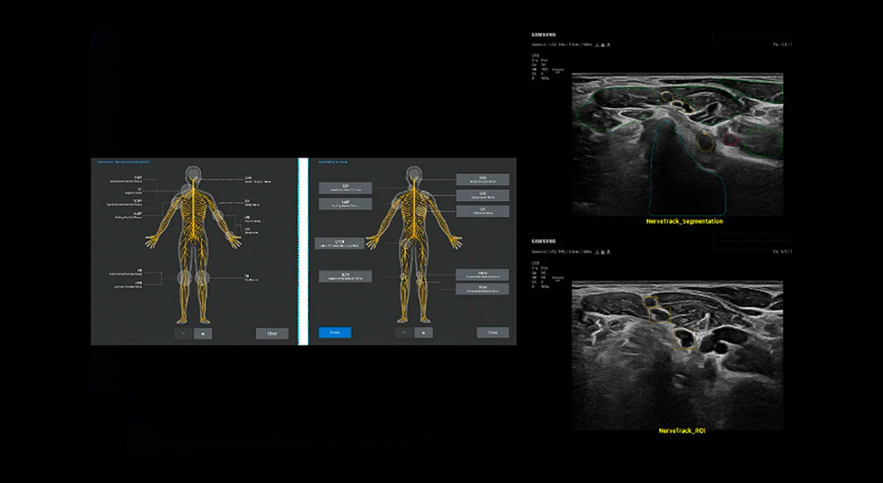Image resolution: width=883 pixels, height=483 pixels.
Task: Click the AxBP label in the information dialog
Action: click(138, 213)
